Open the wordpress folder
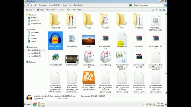Viewport: 191px width, 107px height. (139, 21)
